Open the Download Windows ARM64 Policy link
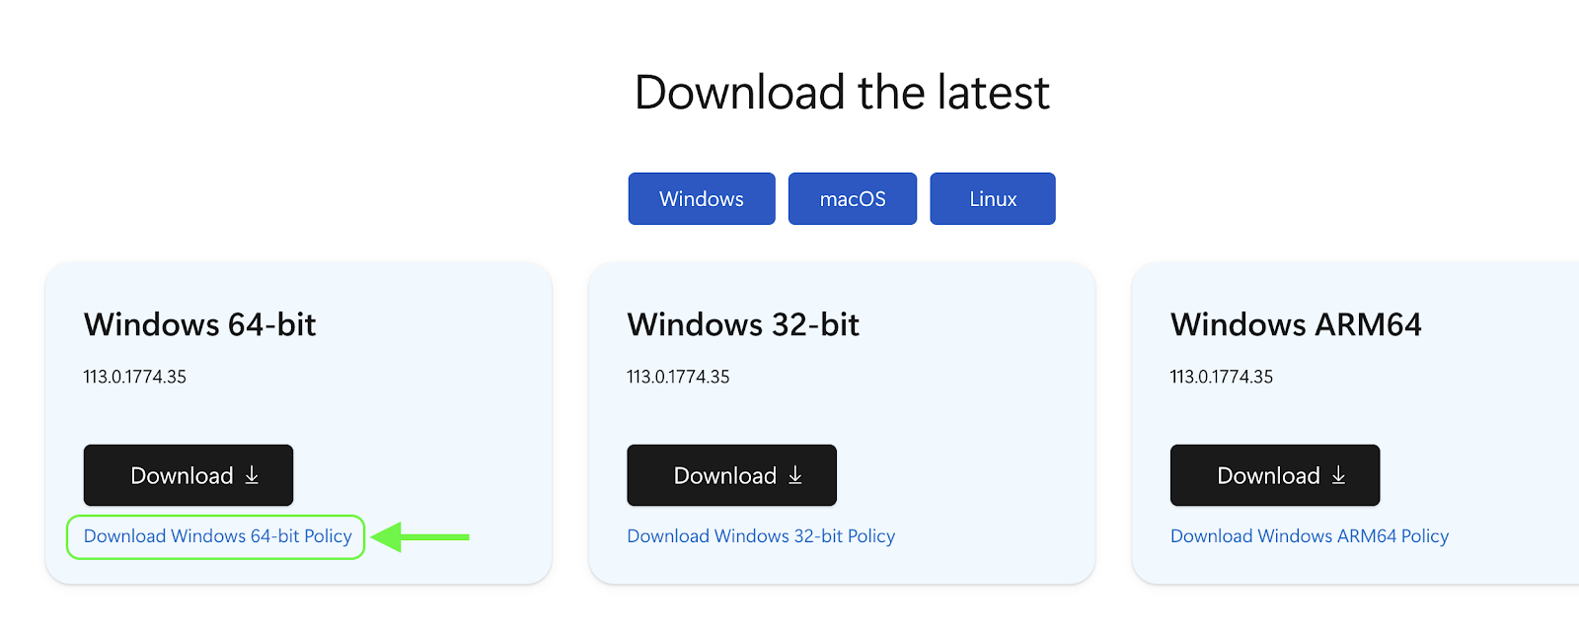 tap(1310, 536)
